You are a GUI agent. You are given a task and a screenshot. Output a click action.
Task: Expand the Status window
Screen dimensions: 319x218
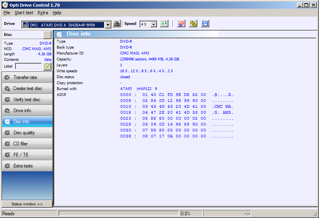pos(27,204)
